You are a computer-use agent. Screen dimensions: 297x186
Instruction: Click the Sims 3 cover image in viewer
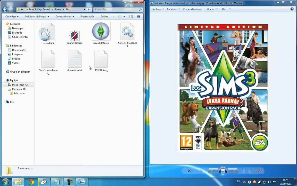click(223, 88)
